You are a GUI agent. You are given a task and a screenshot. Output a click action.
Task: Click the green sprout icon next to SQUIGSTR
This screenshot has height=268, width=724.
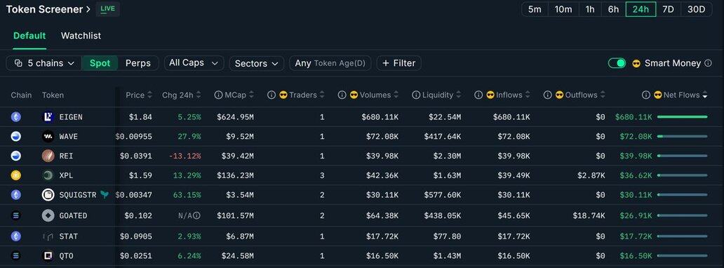[105, 195]
